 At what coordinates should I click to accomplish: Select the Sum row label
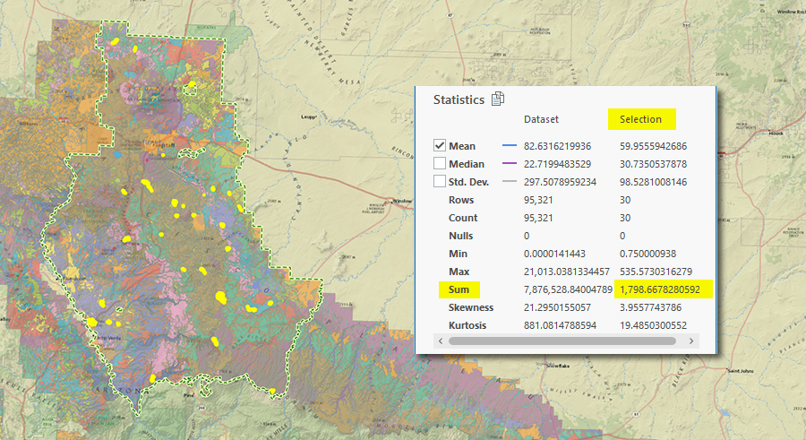point(459,289)
